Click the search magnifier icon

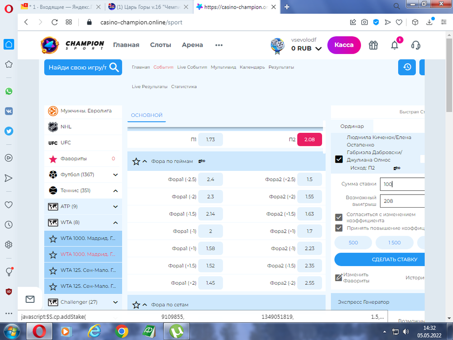tap(114, 68)
